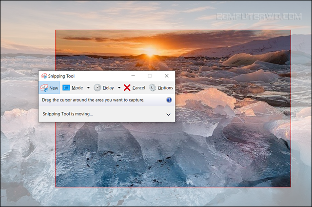Close the Snipping Tool window
This screenshot has height=207, width=312.
[x=167, y=76]
